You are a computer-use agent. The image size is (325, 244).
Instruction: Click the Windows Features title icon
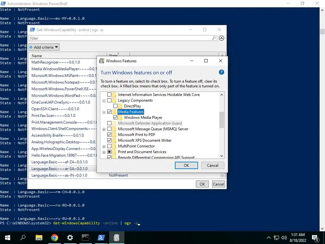[x=102, y=61]
